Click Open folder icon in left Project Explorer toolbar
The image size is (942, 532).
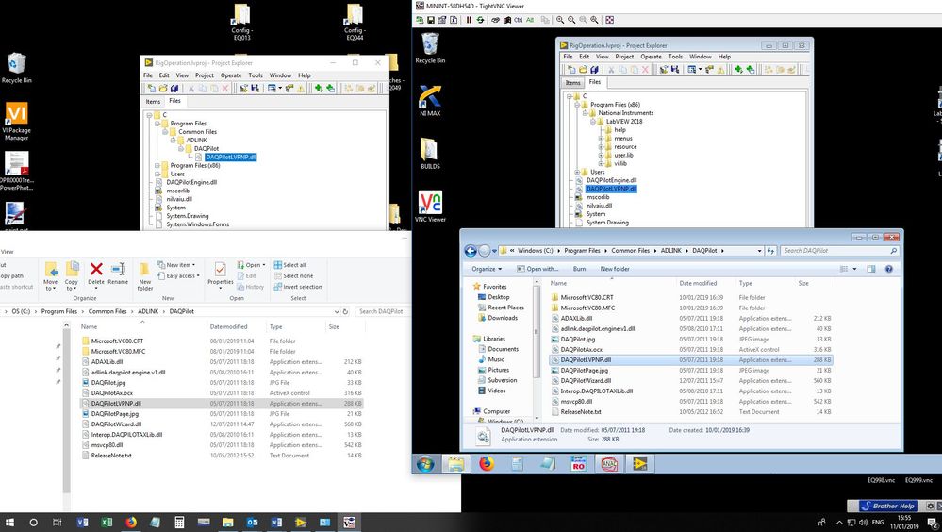[163, 89]
